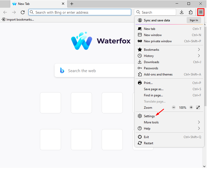Close the hamburger application menu
Screen dimensions: 207x169
[x=201, y=12]
